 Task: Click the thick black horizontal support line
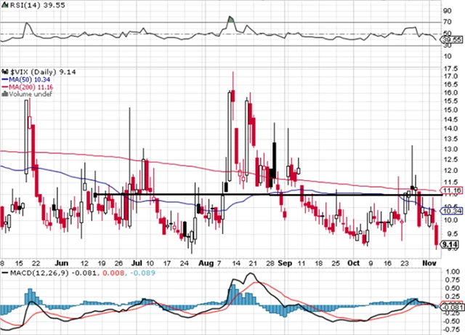click(218, 195)
